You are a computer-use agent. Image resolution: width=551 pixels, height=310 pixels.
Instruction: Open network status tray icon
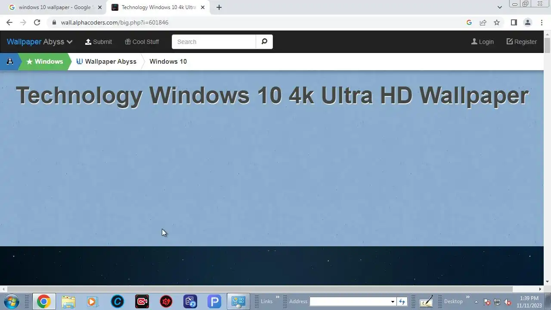pos(497,302)
